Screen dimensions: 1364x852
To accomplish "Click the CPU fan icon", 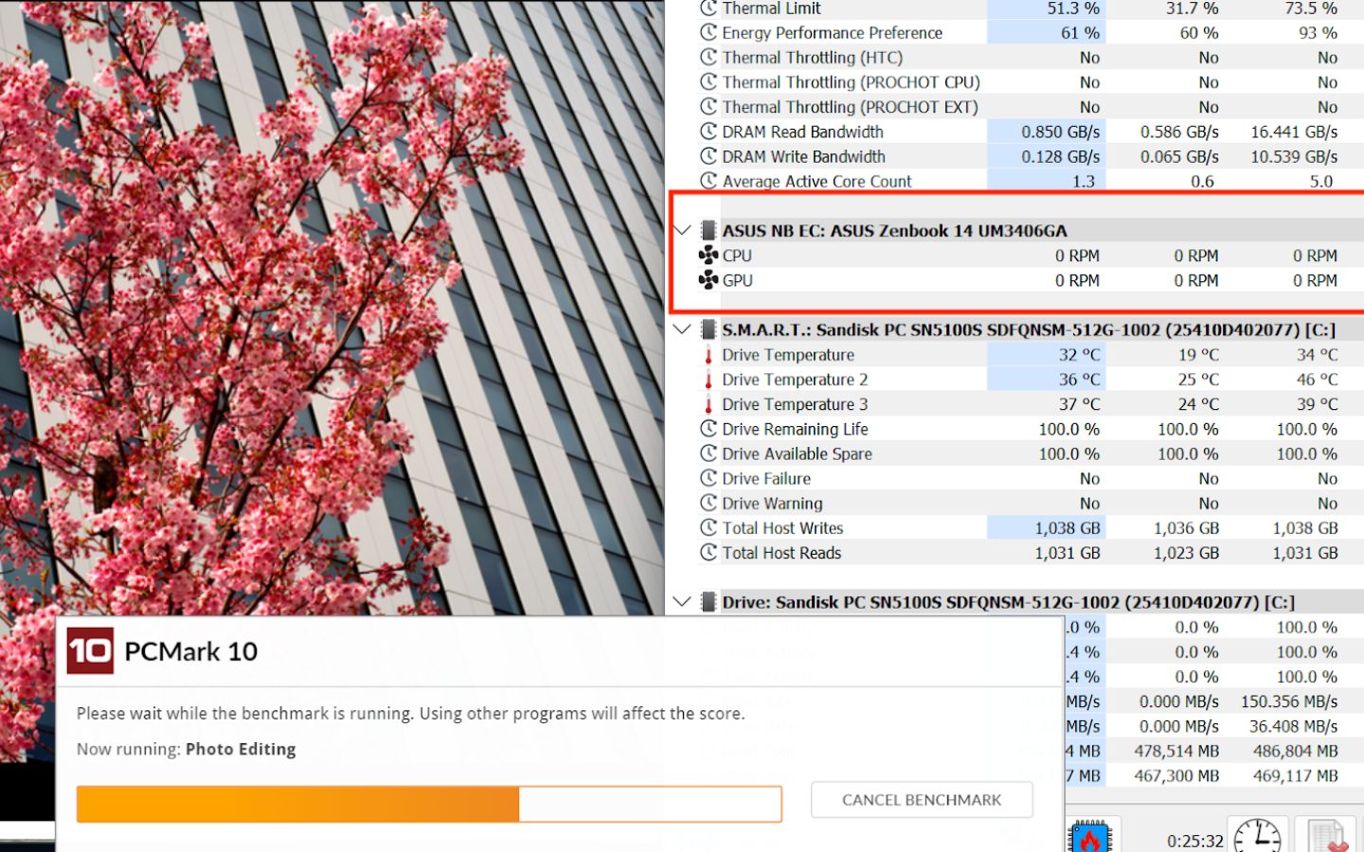I will pyautogui.click(x=708, y=256).
